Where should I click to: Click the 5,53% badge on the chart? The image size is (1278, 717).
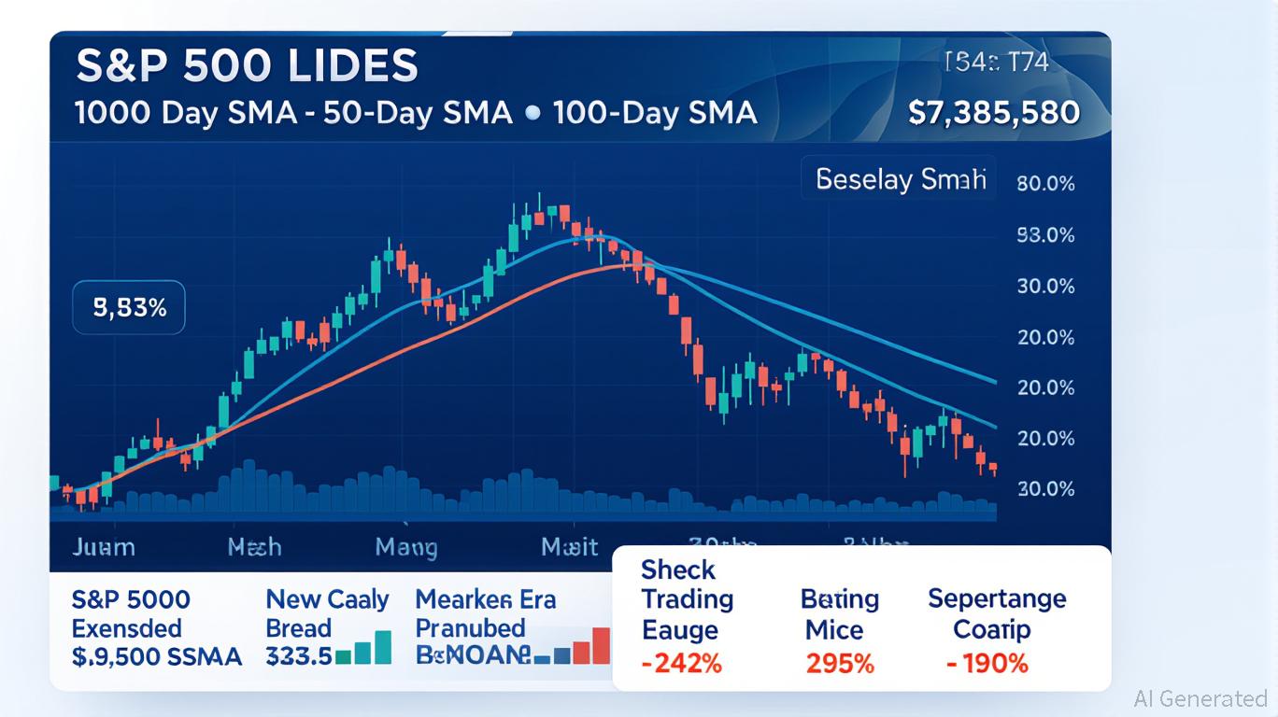129,309
